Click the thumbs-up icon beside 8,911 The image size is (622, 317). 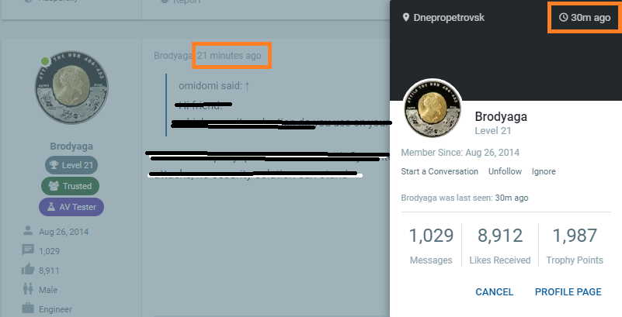click(x=28, y=270)
